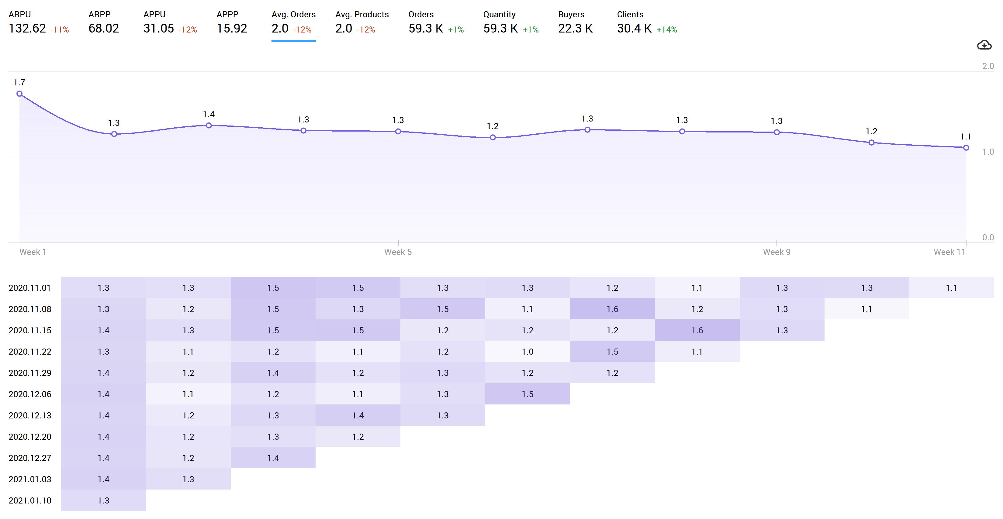Select the 2020.12.06 cohort row label
The height and width of the screenshot is (519, 1003).
click(29, 394)
